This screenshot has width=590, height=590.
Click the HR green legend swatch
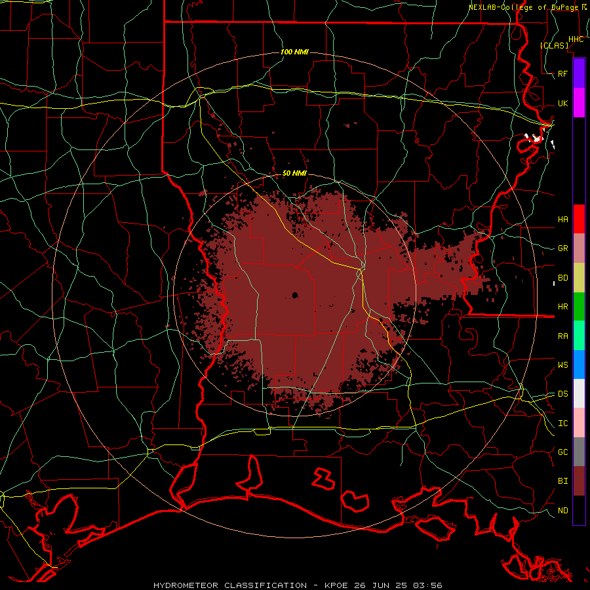coord(579,307)
